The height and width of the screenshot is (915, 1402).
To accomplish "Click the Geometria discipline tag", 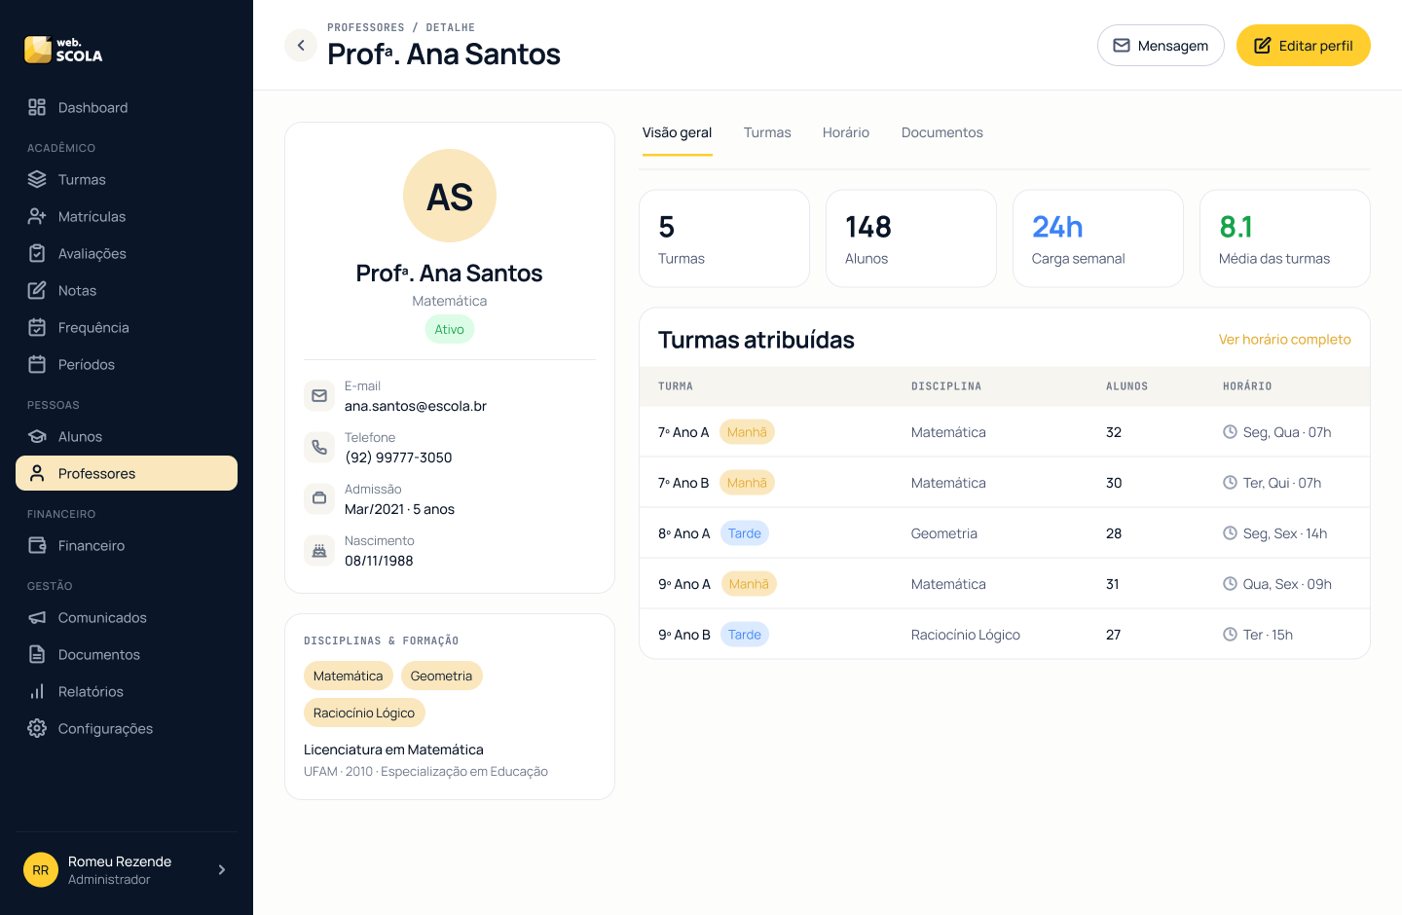I will tap(441, 676).
